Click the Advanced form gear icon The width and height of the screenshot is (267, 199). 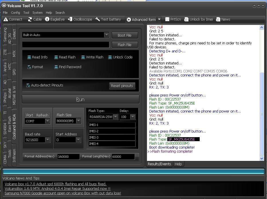tap(129, 19)
